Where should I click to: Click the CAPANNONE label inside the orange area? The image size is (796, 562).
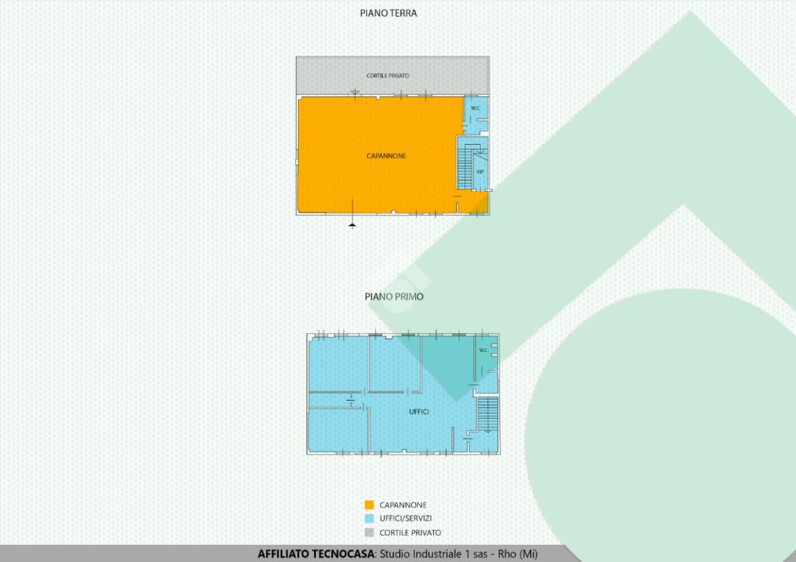(x=386, y=156)
